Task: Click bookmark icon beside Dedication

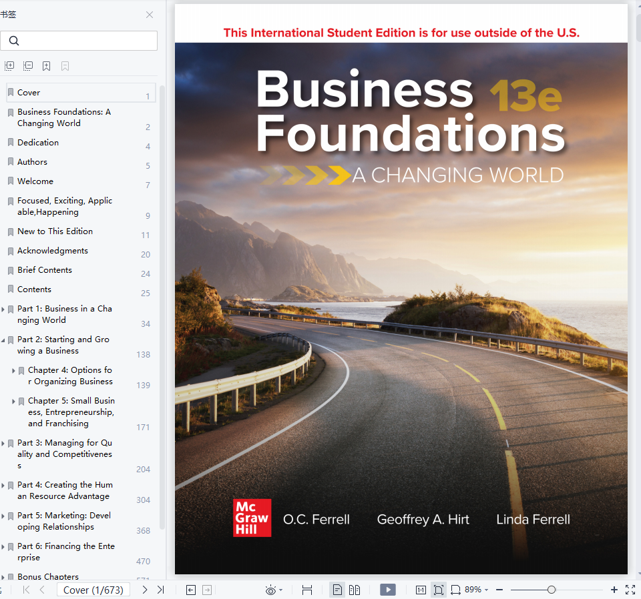Action: coord(11,143)
